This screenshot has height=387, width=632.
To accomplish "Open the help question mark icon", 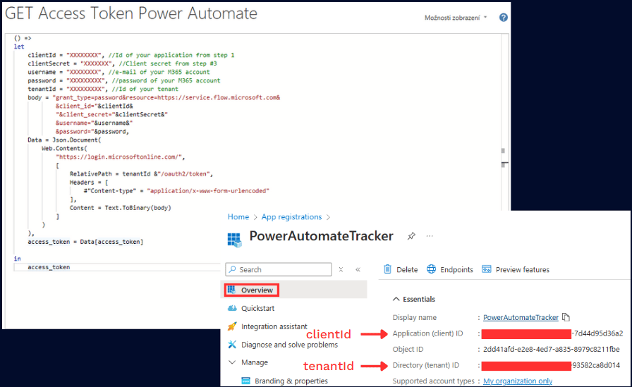I will (x=503, y=18).
